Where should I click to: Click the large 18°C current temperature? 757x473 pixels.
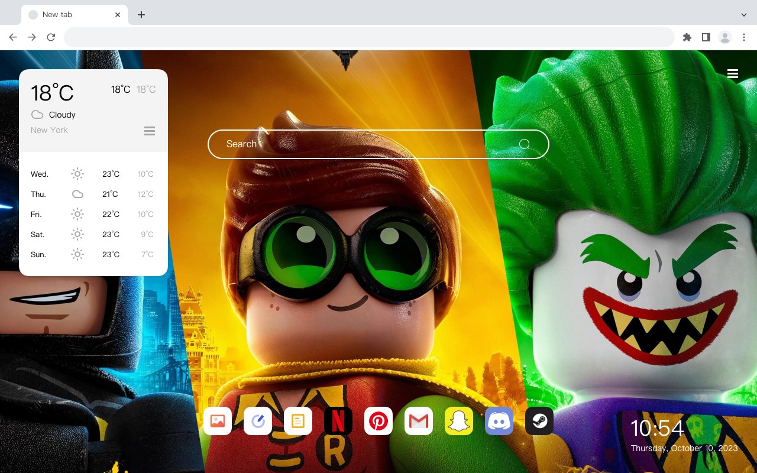coord(52,93)
